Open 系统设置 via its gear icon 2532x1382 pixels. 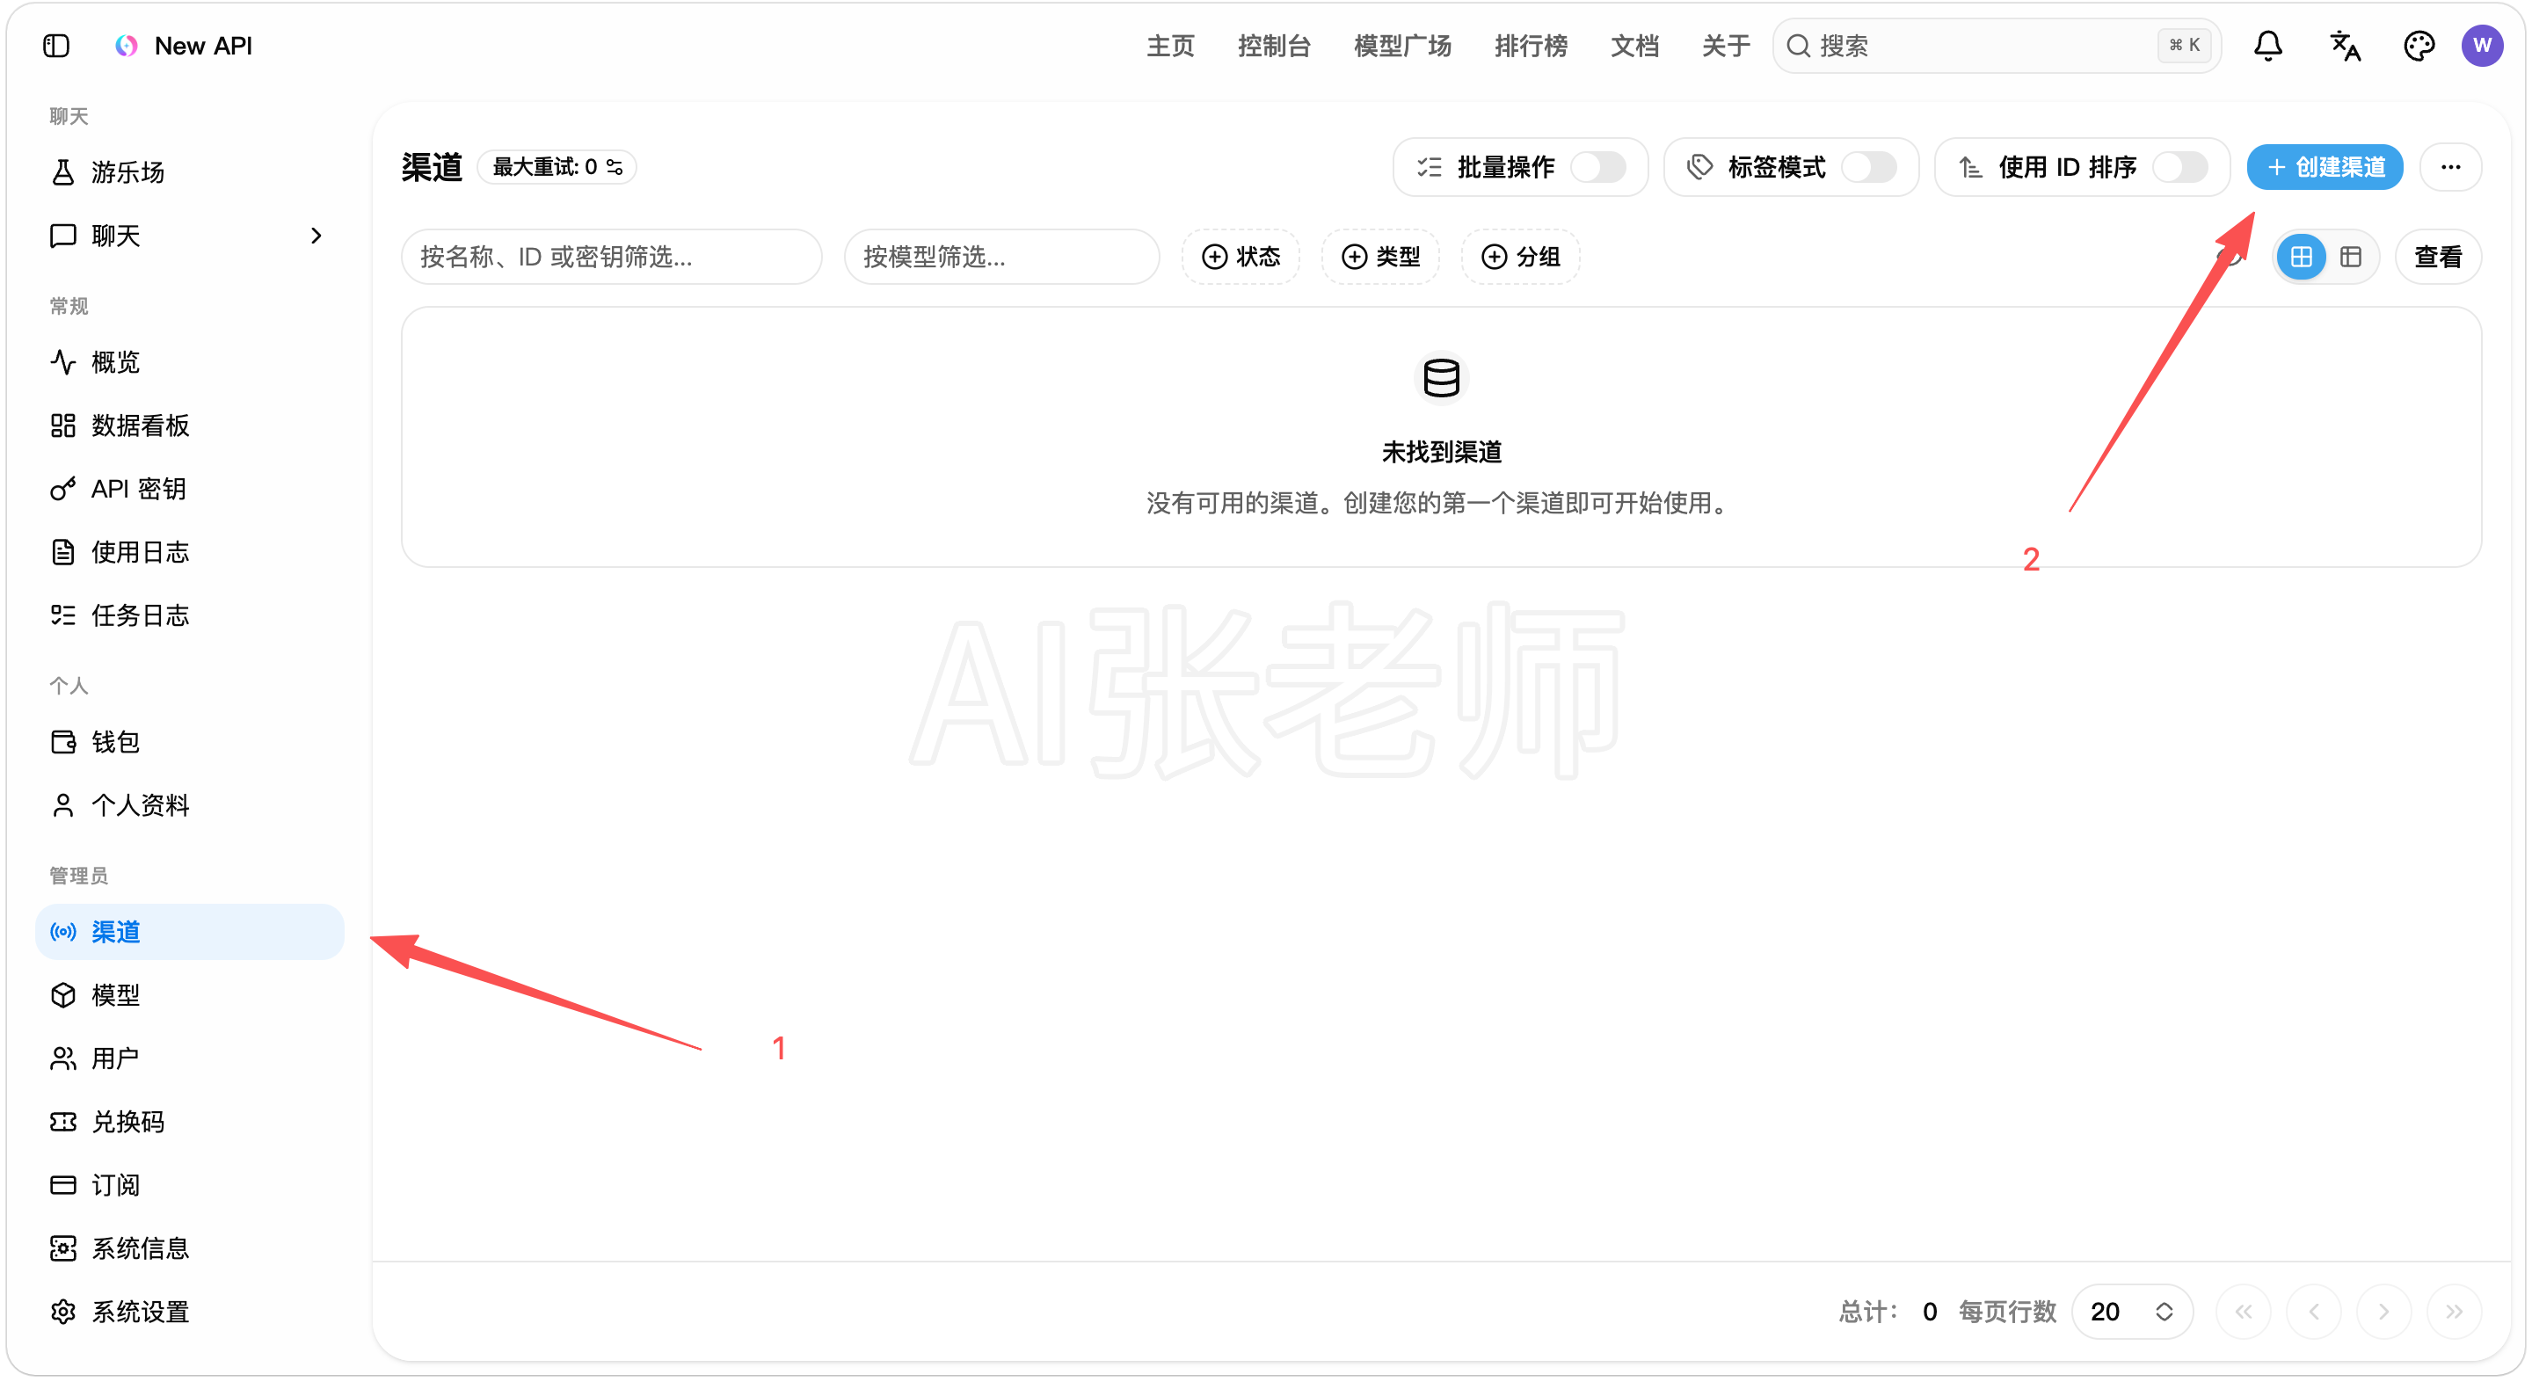[63, 1313]
